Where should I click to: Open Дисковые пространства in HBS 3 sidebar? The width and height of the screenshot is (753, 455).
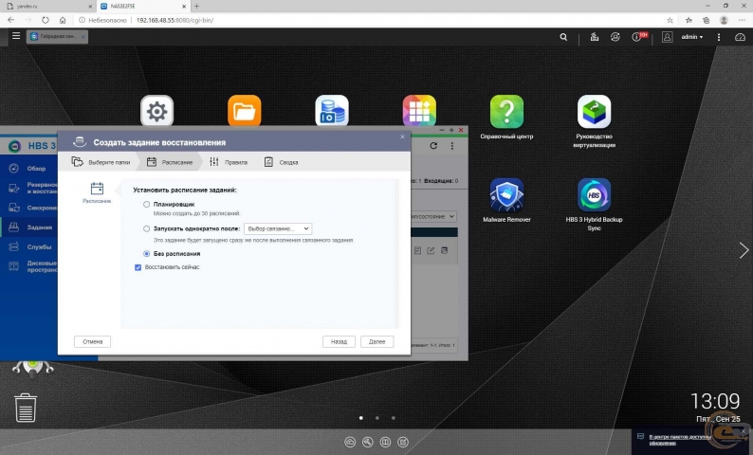point(28,266)
